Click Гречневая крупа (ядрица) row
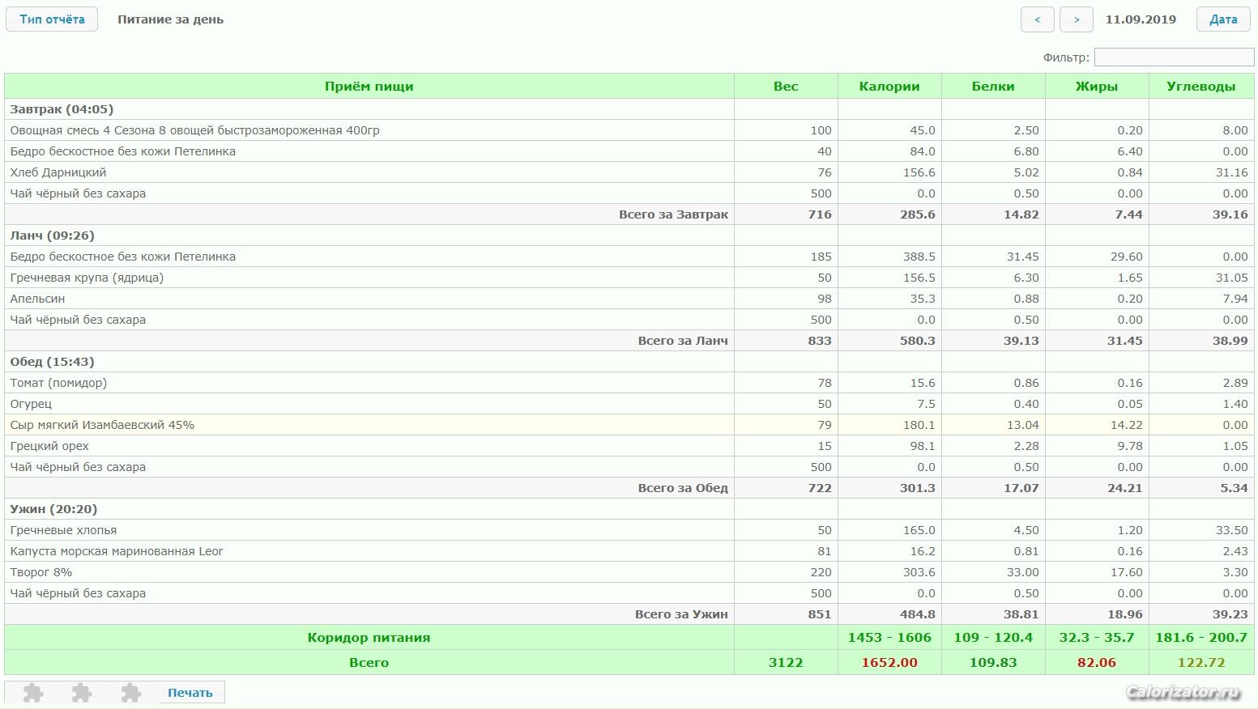1258x709 pixels. tap(629, 278)
